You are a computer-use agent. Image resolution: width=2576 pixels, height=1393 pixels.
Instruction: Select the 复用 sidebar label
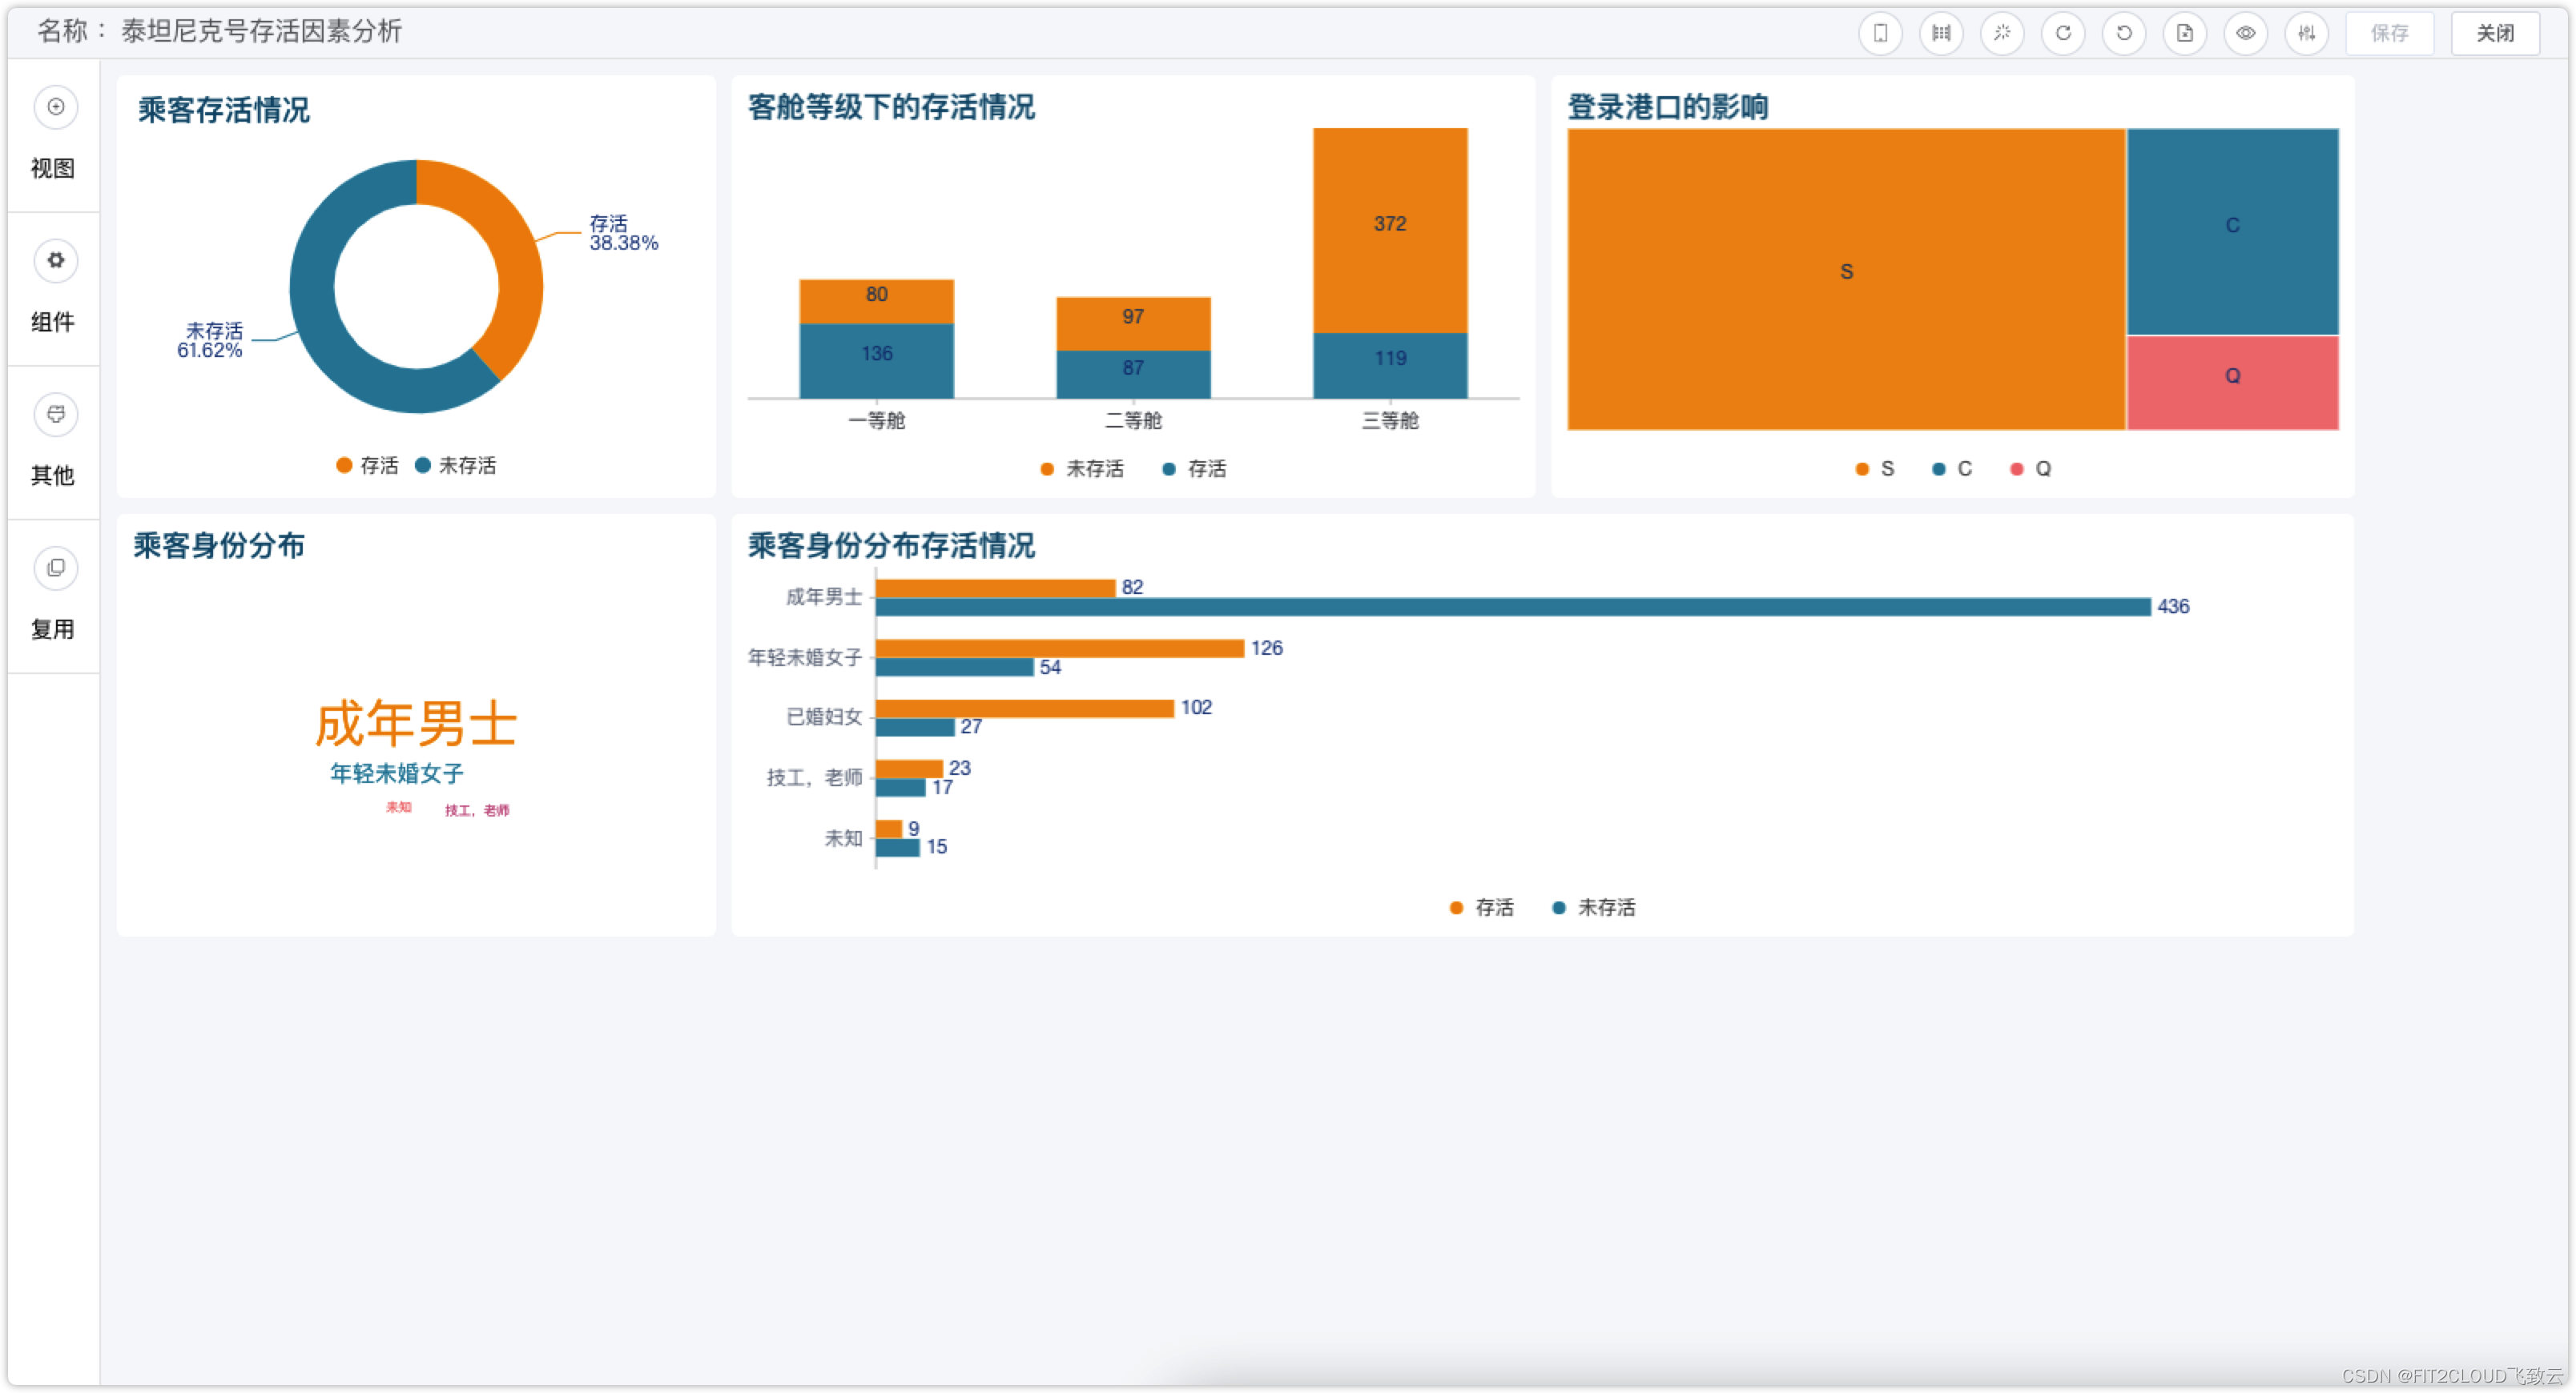pos(53,629)
